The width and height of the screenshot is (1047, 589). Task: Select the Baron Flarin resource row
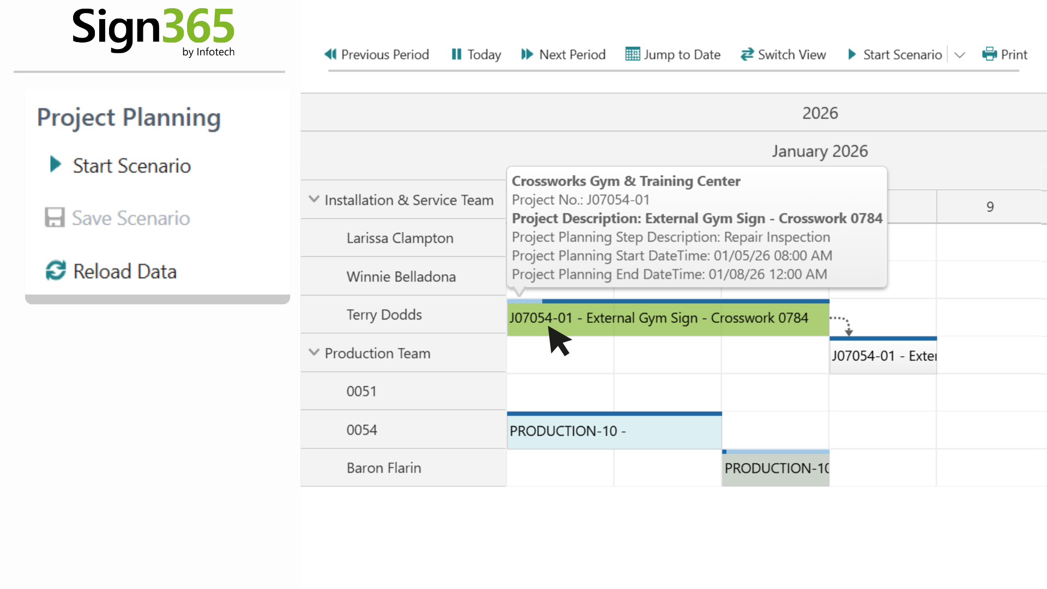tap(384, 468)
